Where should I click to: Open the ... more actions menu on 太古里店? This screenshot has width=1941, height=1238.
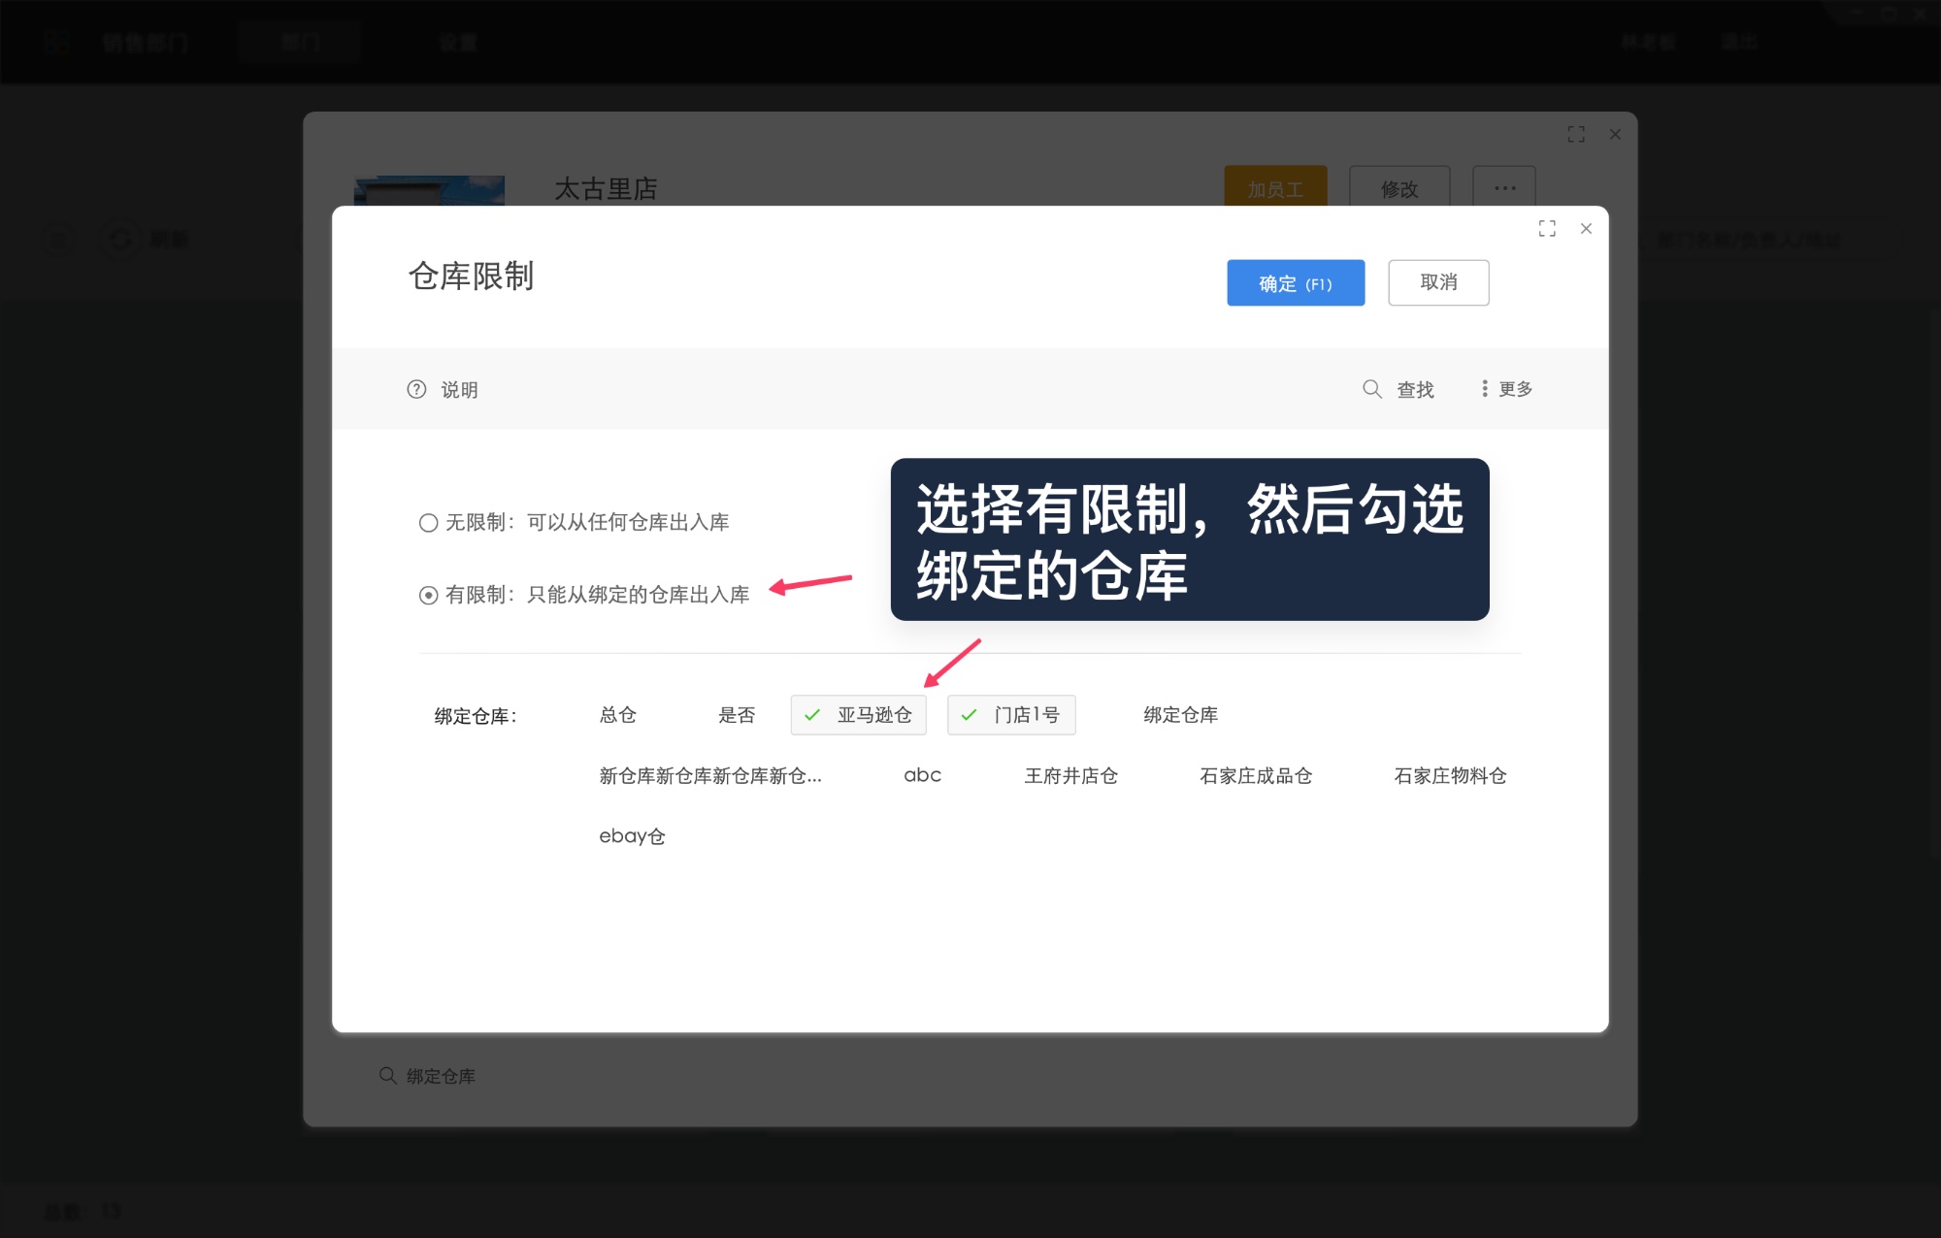tap(1504, 187)
